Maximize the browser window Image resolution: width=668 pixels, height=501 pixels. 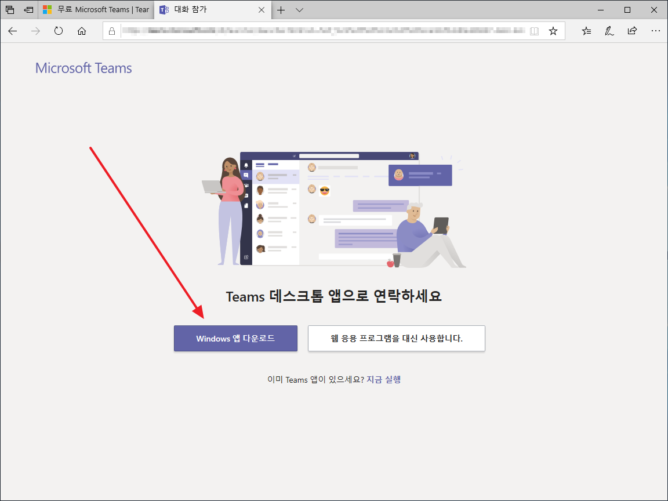click(x=627, y=10)
